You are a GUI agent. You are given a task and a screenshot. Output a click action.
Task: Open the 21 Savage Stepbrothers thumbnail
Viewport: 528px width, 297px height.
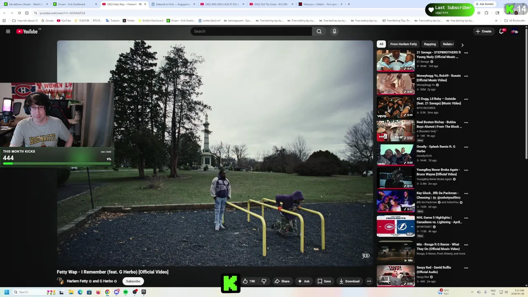(x=396, y=61)
